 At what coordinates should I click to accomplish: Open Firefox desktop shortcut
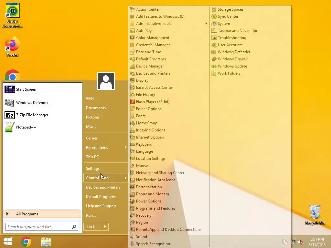[x=13, y=46]
